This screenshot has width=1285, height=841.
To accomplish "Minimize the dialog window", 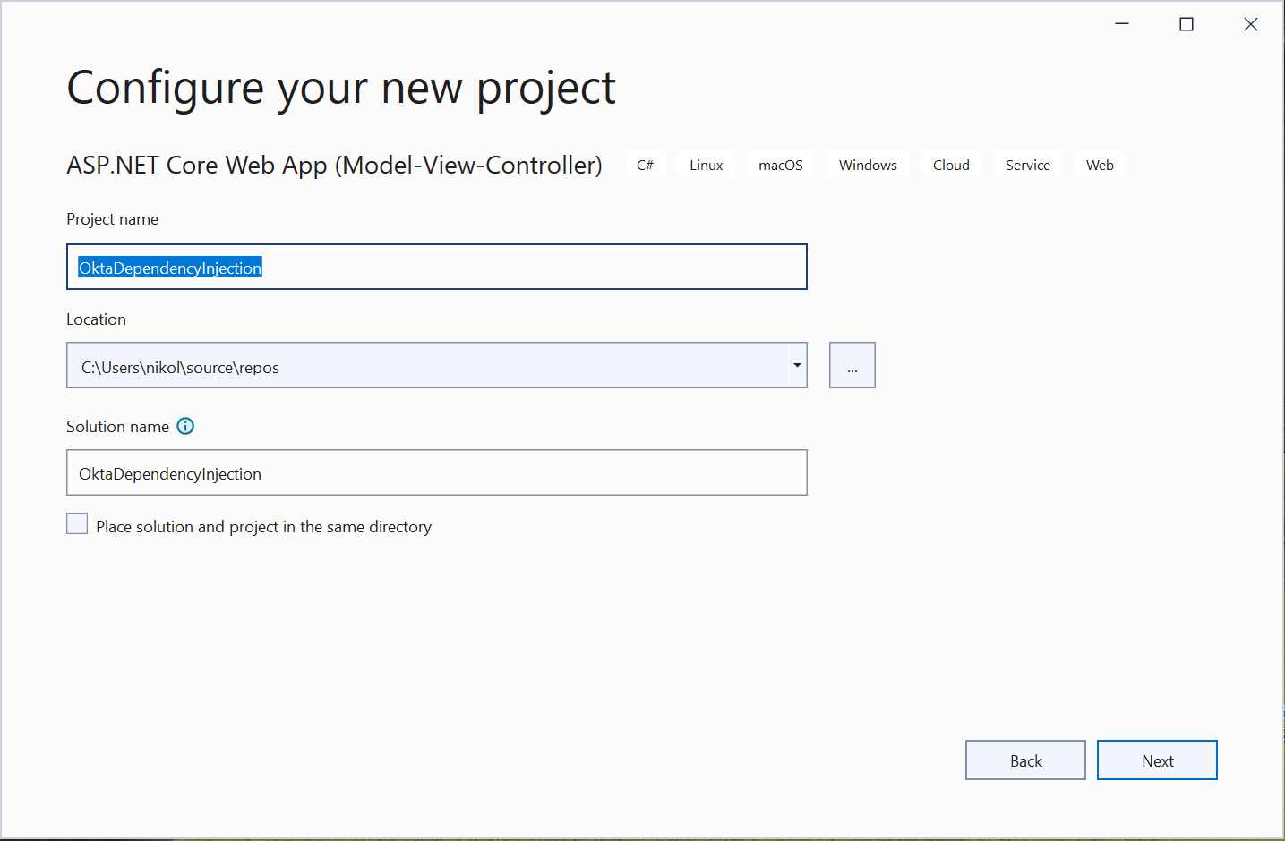I will [x=1122, y=24].
